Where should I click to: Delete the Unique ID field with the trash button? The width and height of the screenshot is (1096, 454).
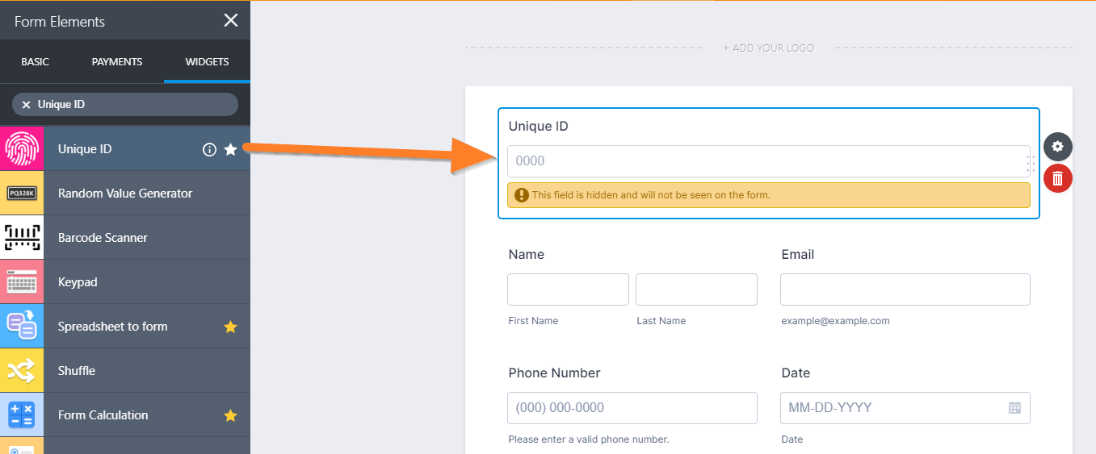point(1057,178)
